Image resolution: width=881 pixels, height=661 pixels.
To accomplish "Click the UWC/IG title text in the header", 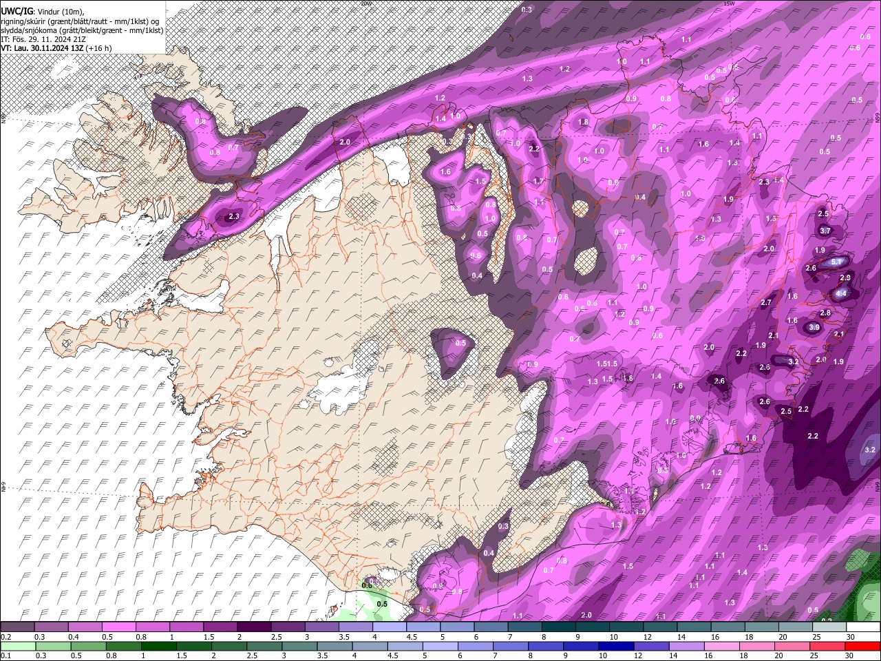I will (17, 11).
